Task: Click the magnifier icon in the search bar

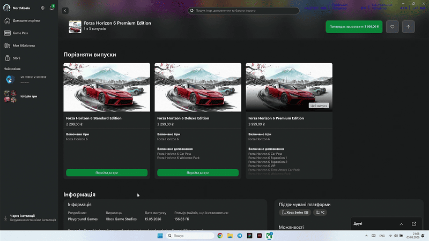Action: [x=192, y=11]
